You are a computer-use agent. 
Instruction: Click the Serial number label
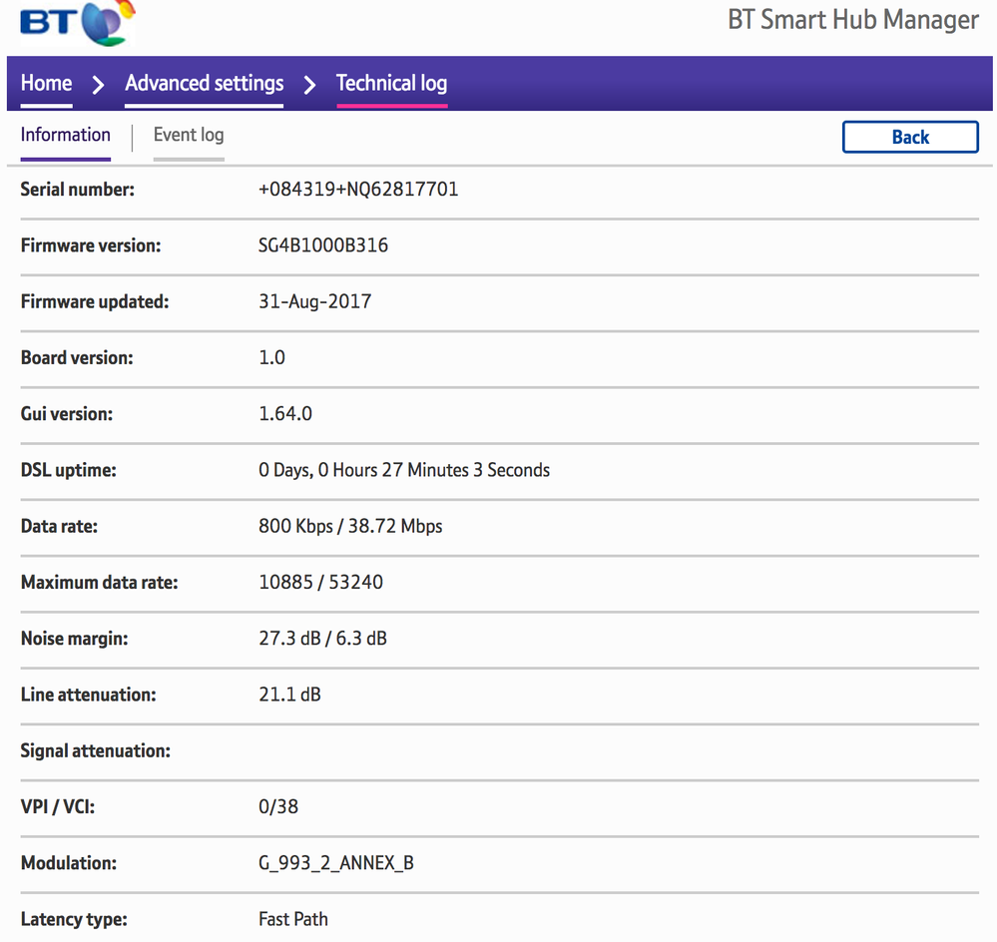click(78, 190)
